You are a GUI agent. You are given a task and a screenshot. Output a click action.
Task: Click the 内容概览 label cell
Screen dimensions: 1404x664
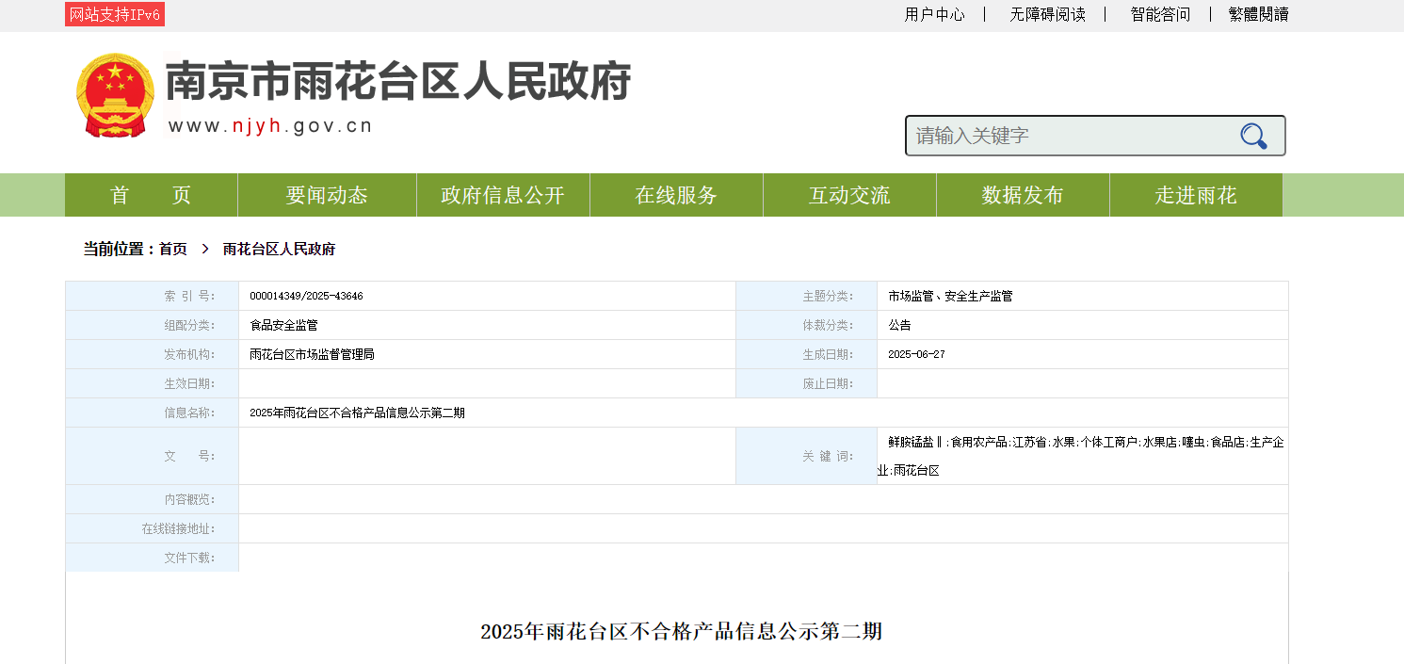152,499
